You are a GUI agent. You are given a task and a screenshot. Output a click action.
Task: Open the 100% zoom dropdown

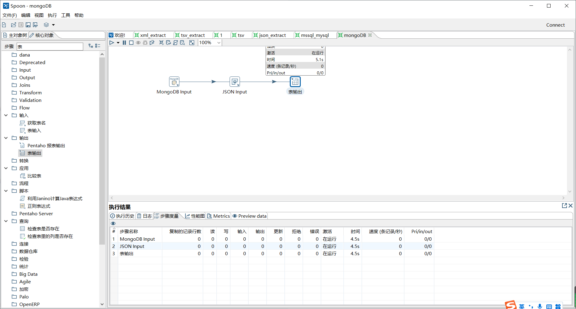(x=219, y=43)
